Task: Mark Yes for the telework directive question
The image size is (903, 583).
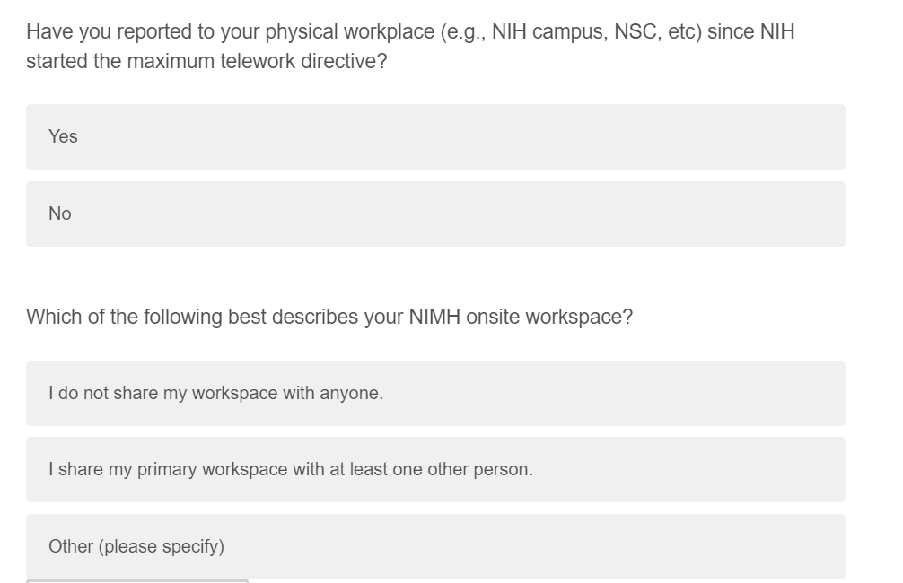Action: click(x=435, y=136)
